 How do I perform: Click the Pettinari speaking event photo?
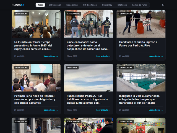(36, 78)
